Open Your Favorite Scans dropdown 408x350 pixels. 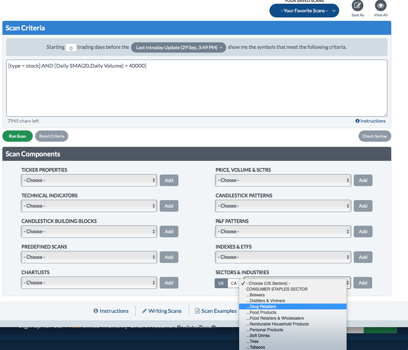pos(304,11)
